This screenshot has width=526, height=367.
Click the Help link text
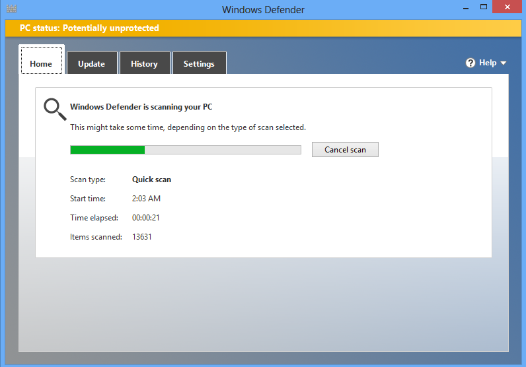488,63
